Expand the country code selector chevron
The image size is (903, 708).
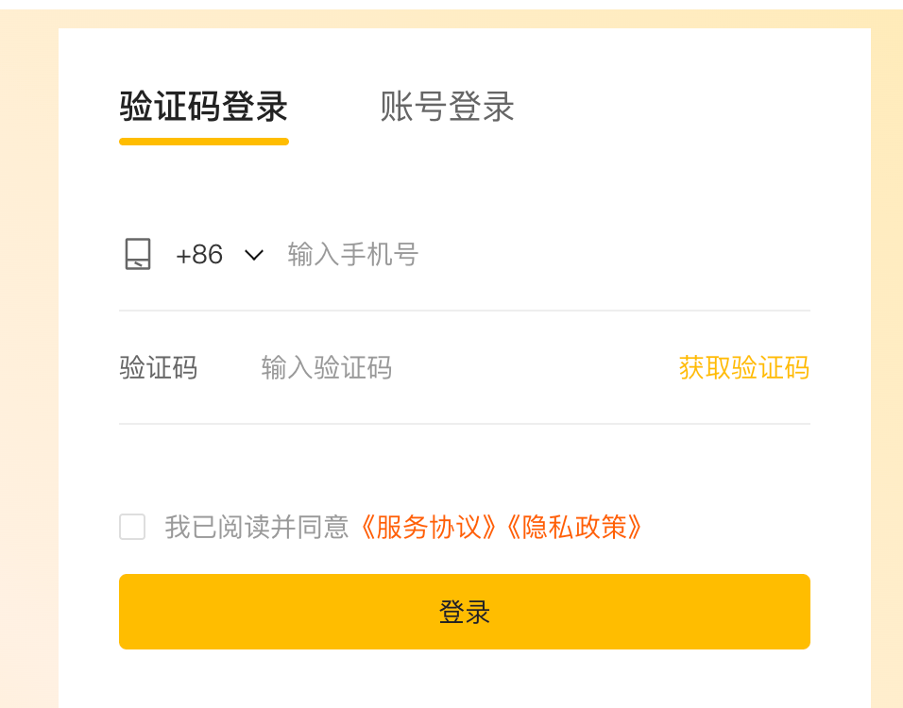click(253, 254)
